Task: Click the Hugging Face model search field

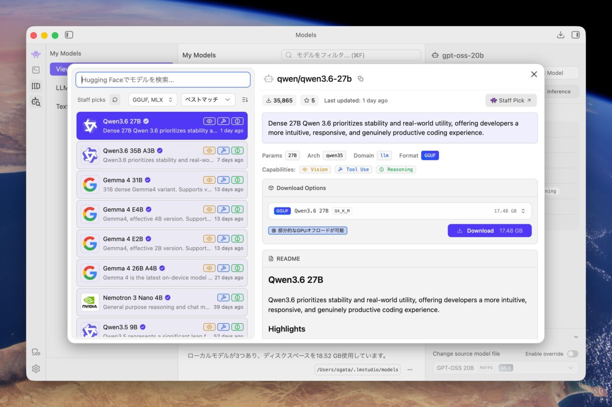Action: [x=163, y=80]
